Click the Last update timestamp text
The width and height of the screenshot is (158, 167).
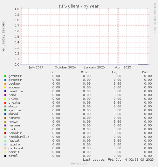[118, 160]
